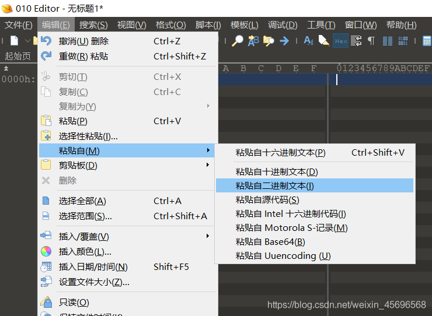Click the New file toolbar icon
Image resolution: width=432 pixels, height=316 pixels.
click(x=15, y=41)
